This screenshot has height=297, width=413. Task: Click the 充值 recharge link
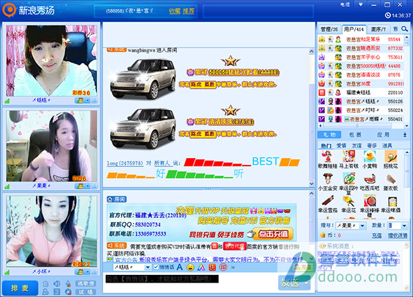[377, 235]
